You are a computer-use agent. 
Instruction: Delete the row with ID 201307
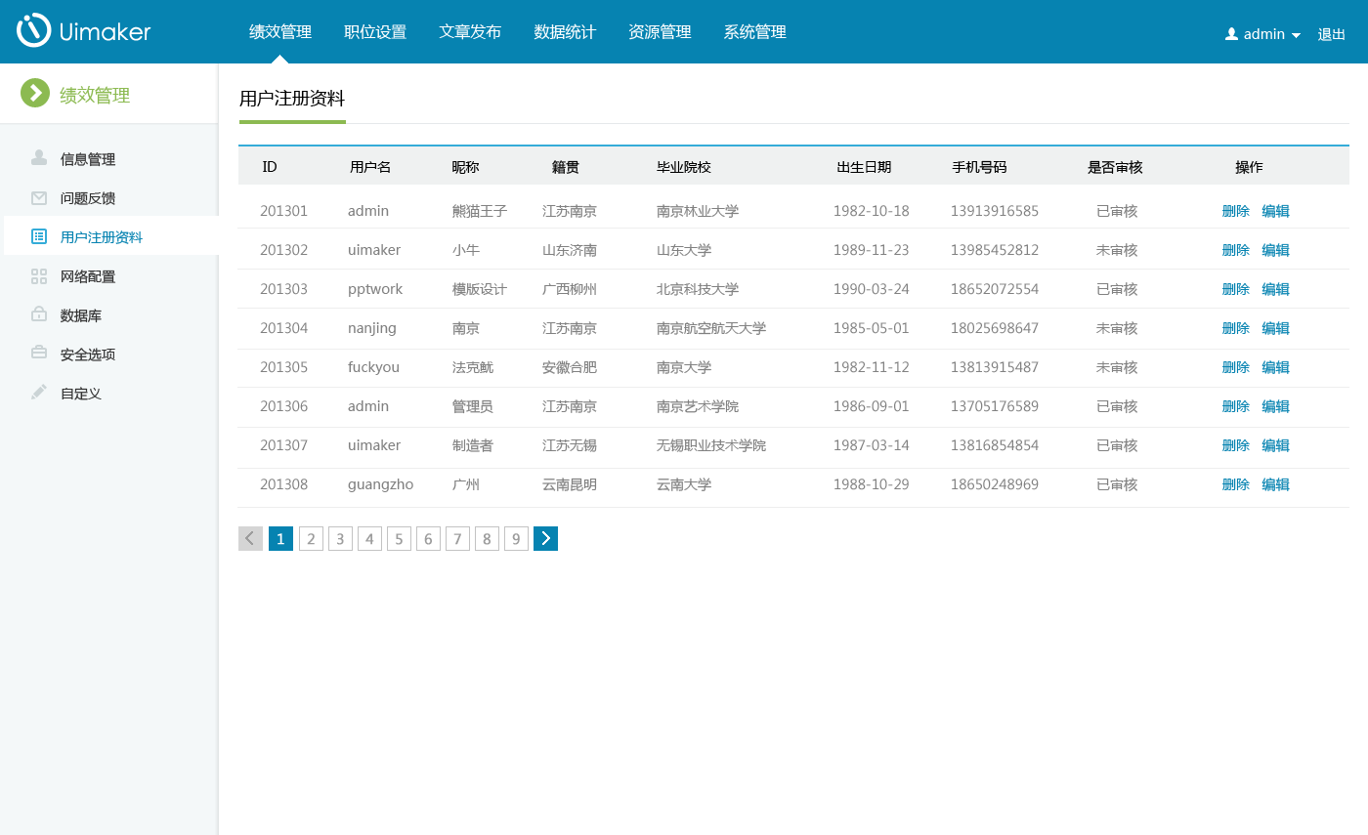coord(1236,445)
